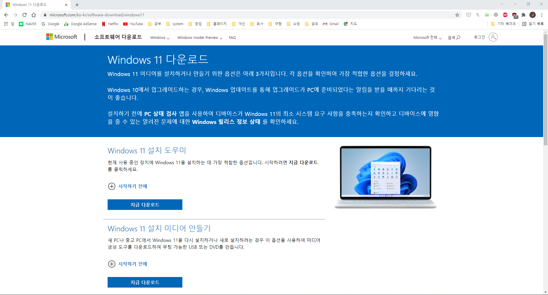Screen dimensions: 548x295
Task: Click the Microsoft logo
Action: coord(62,37)
